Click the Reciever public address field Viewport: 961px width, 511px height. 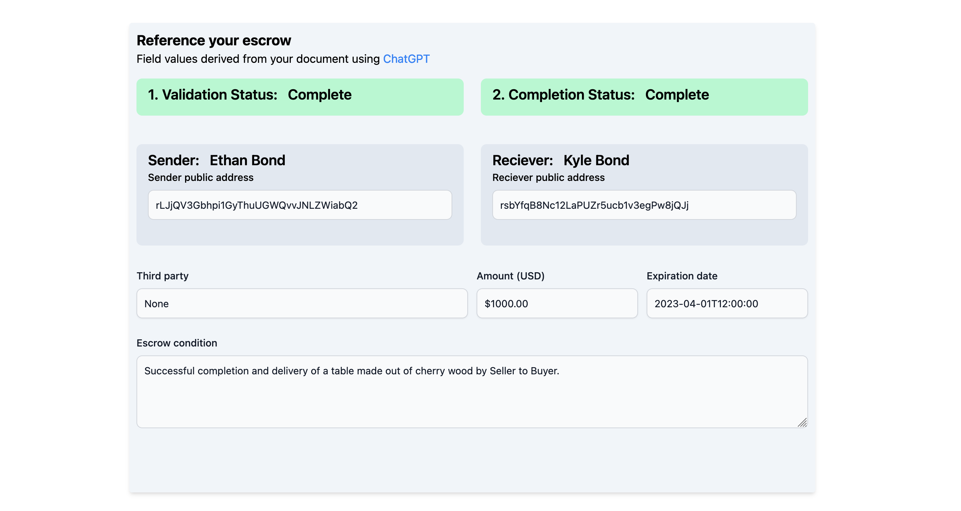[644, 205]
